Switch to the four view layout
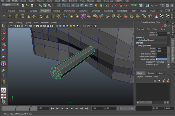The height and width of the screenshot is (116, 175). (3, 96)
